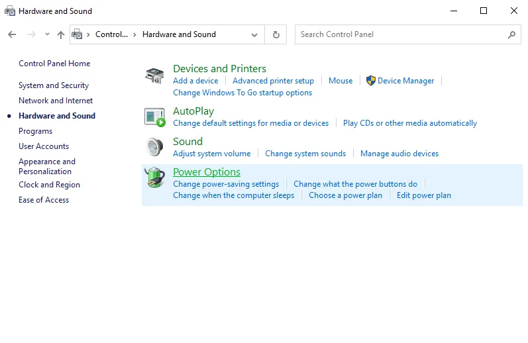This screenshot has height=343, width=528.
Task: Open Network and Internet category
Action: click(x=56, y=101)
